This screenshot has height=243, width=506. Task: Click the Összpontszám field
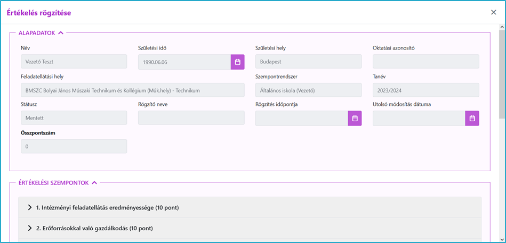coord(74,146)
